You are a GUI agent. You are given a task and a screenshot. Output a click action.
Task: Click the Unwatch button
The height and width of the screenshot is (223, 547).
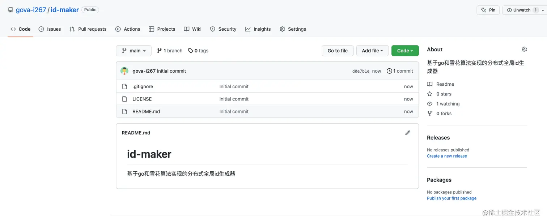coord(521,10)
